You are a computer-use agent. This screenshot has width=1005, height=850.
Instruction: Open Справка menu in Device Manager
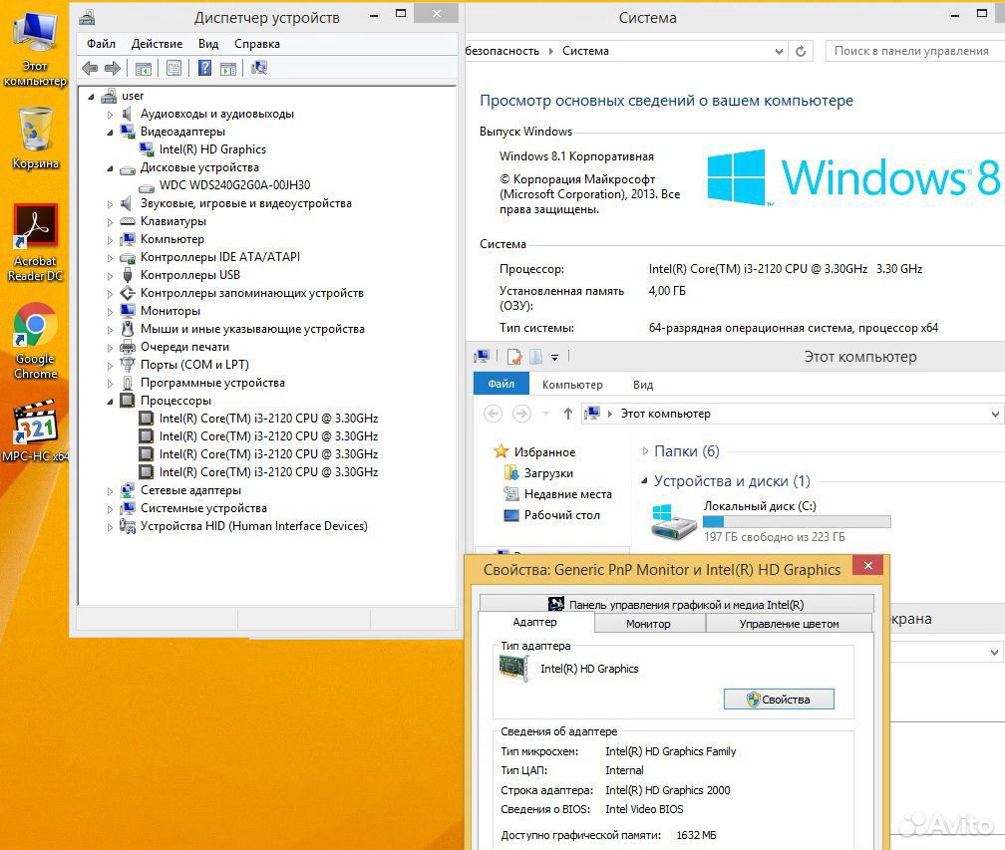(x=257, y=44)
